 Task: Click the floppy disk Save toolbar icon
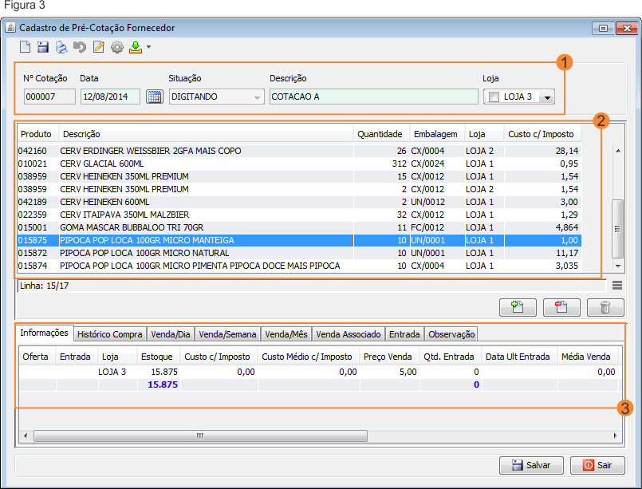point(43,47)
